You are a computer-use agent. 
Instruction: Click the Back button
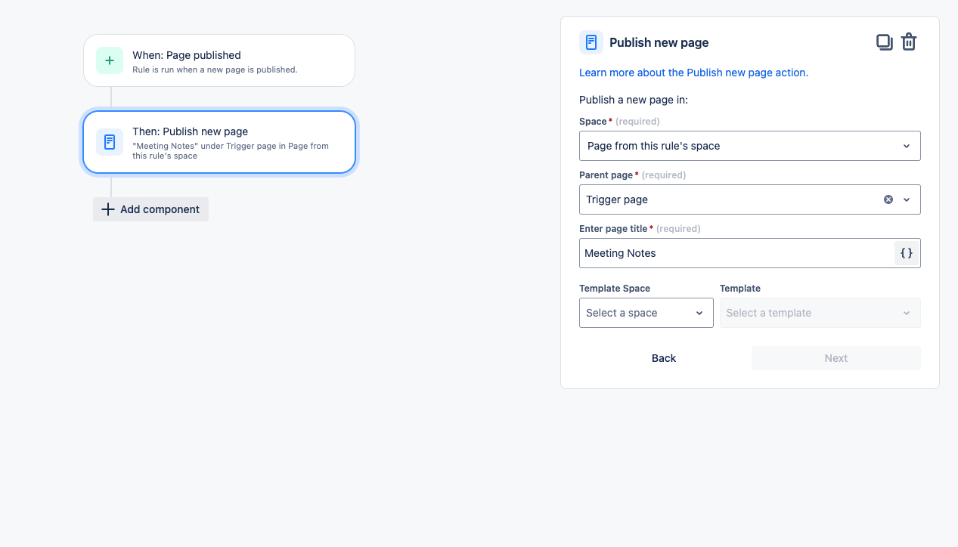pos(664,358)
